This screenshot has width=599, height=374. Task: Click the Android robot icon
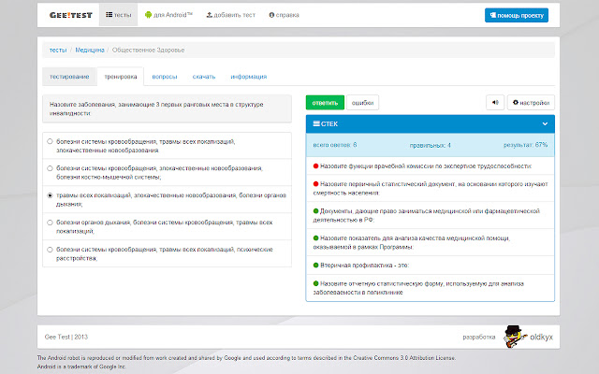pyautogui.click(x=148, y=15)
